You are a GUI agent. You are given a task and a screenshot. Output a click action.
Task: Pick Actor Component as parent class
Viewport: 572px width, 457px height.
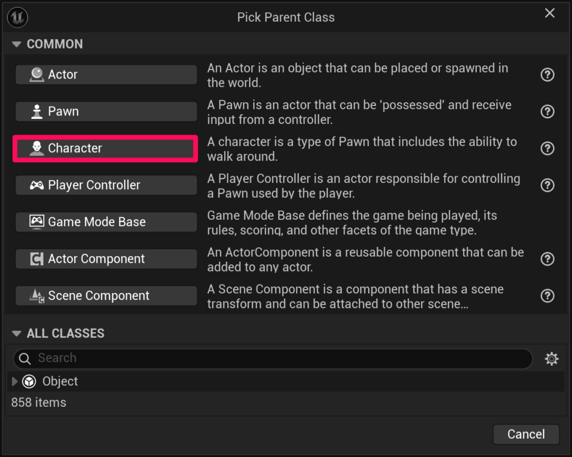click(x=106, y=259)
